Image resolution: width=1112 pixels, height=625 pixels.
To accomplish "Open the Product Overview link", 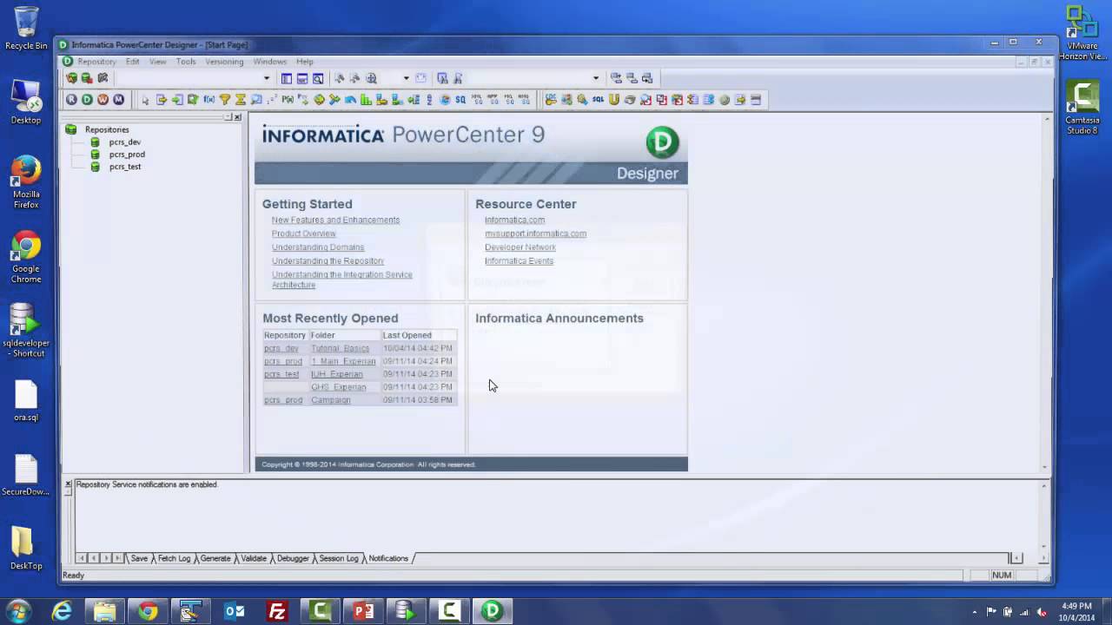I will 303,234.
